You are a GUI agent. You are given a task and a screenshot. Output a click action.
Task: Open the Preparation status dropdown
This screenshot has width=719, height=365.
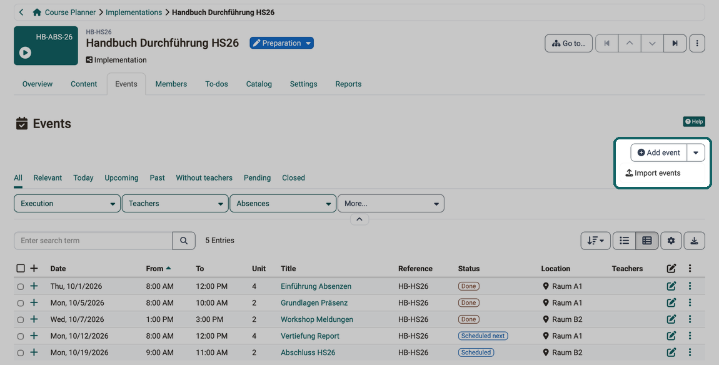281,43
